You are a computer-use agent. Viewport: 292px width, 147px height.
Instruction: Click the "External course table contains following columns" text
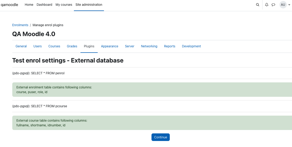(x=52, y=121)
